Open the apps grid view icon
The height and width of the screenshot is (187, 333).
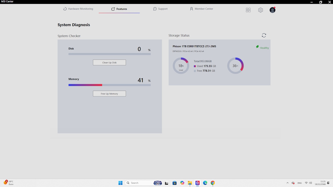(248, 10)
